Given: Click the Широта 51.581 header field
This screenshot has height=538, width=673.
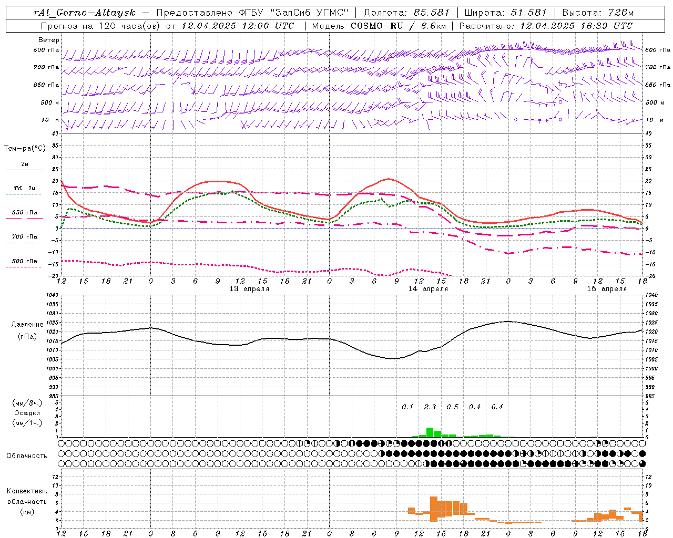Looking at the screenshot, I should coord(505,13).
